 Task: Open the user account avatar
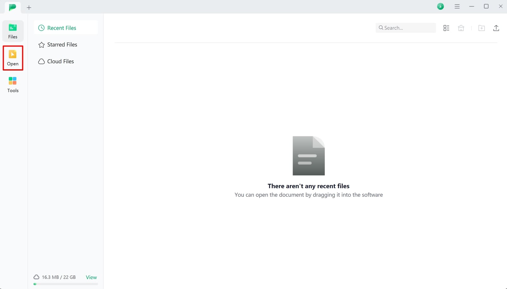440,6
